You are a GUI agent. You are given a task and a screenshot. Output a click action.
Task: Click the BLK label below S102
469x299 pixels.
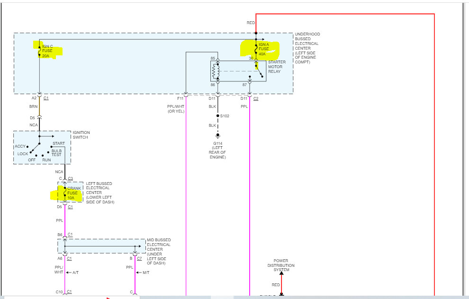[212, 125]
